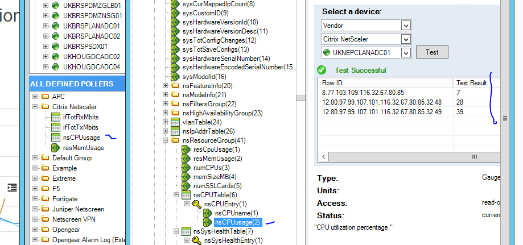Expand the Default Group pollers
Image resolution: width=523 pixels, height=245 pixels.
[x=35, y=158]
